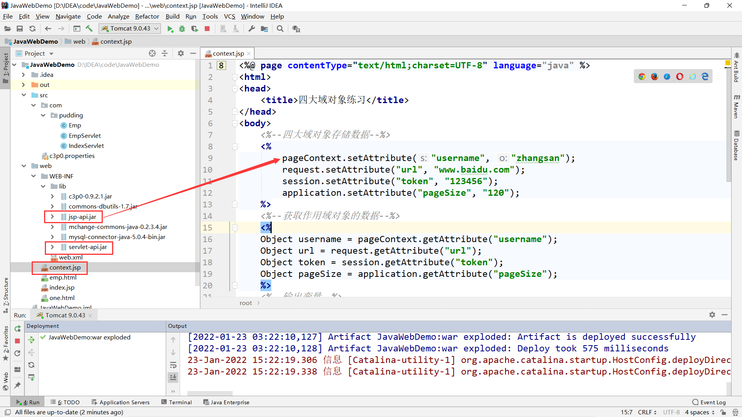
Task: Start debugging with the bug icon
Action: 182,29
